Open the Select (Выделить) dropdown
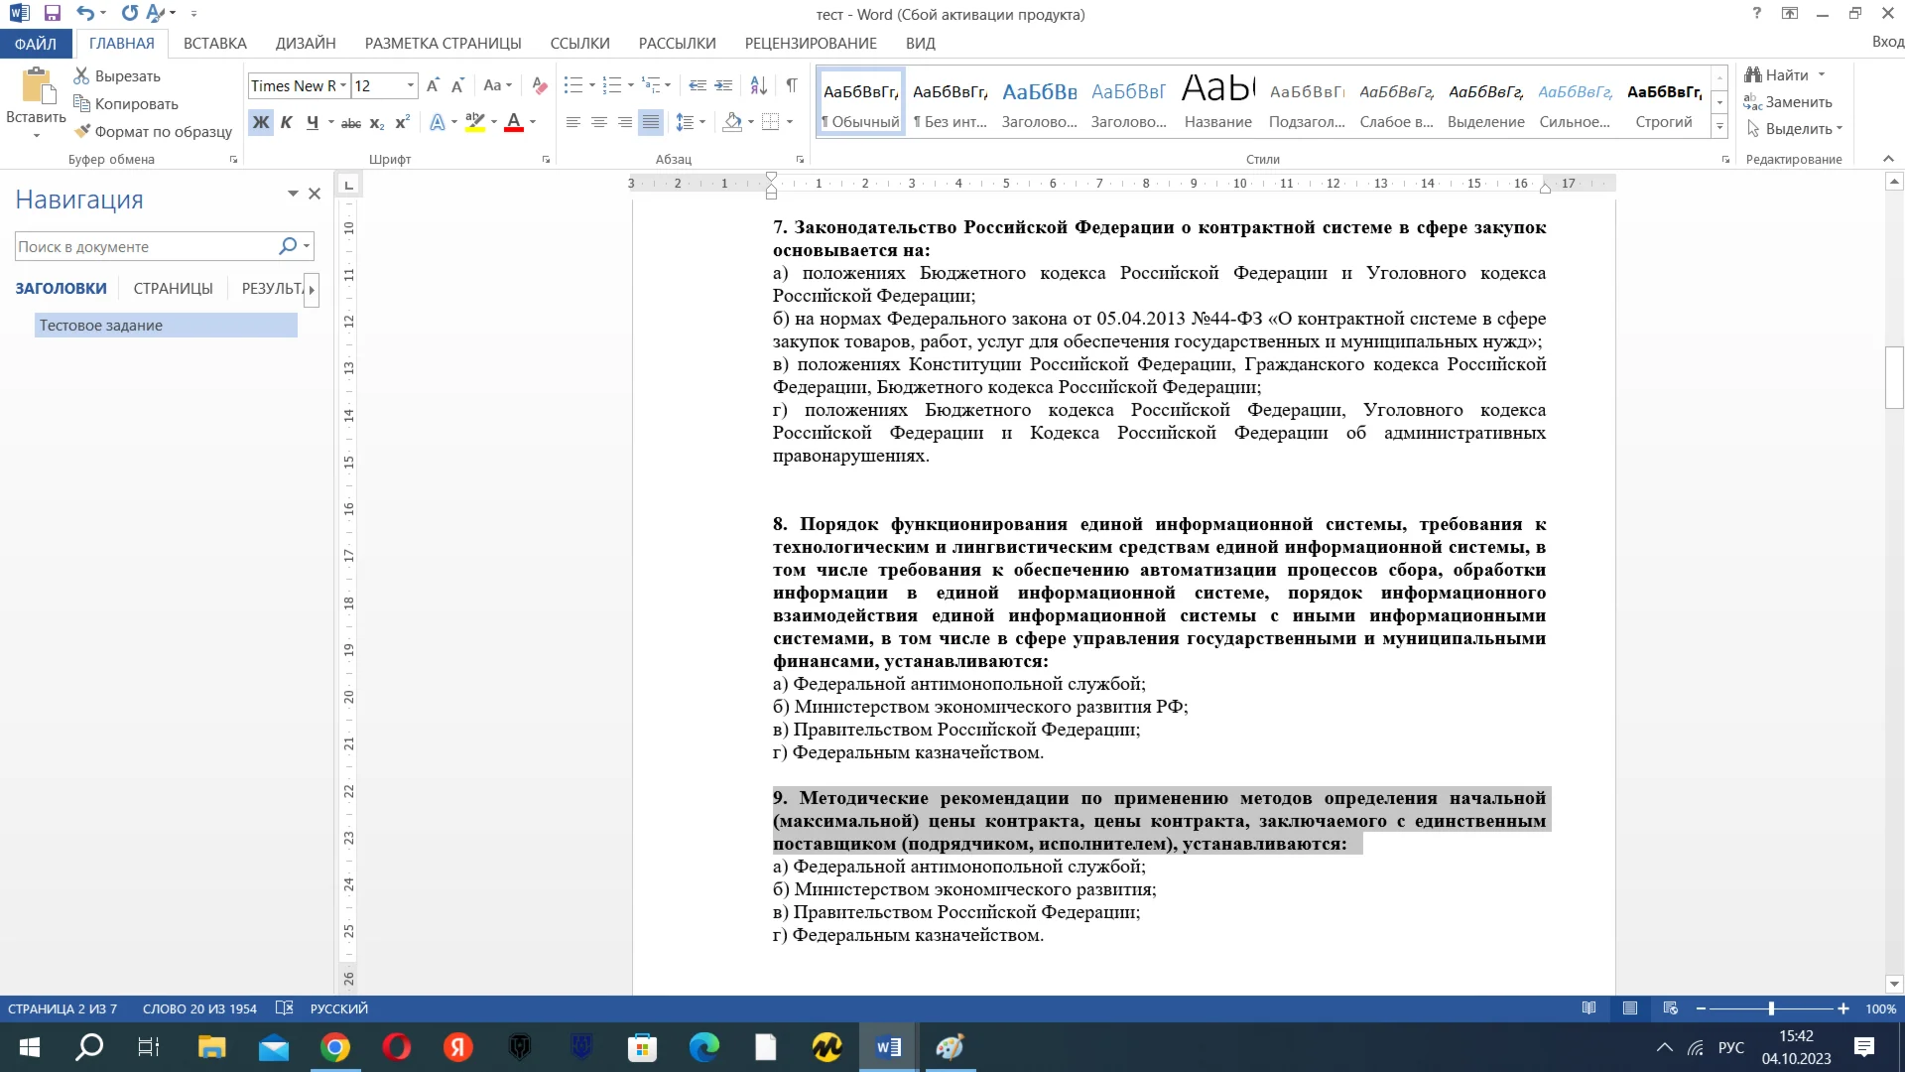Image resolution: width=1905 pixels, height=1072 pixels. pos(1794,129)
